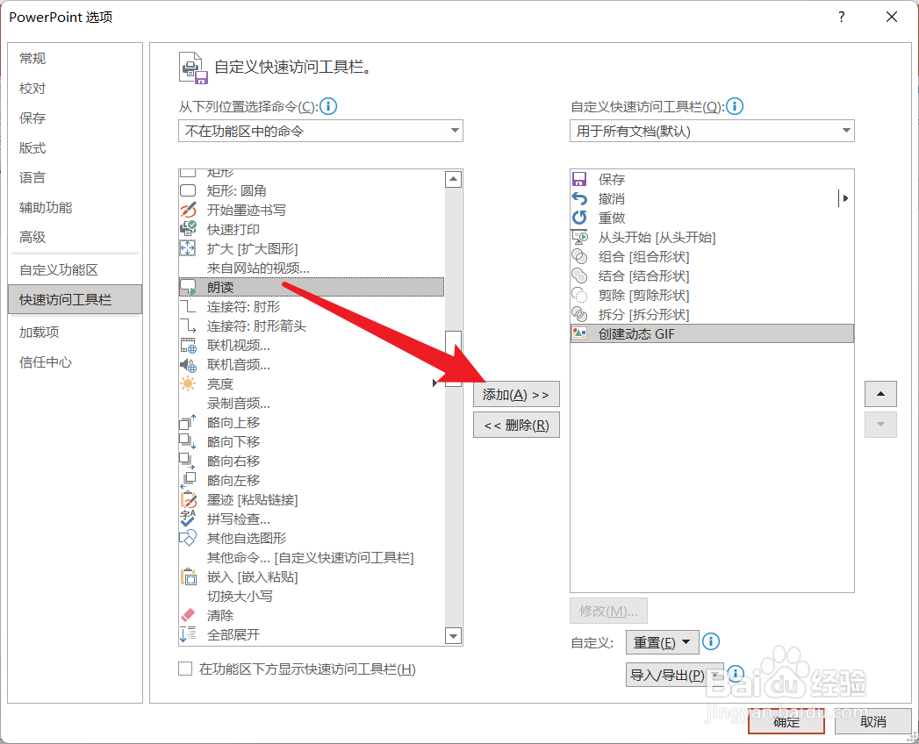Open the 导入/导出(P) dropdown button
The height and width of the screenshot is (744, 919).
pos(675,675)
